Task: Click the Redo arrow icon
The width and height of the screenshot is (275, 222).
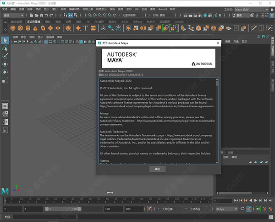Action: pyautogui.click(x=51, y=16)
